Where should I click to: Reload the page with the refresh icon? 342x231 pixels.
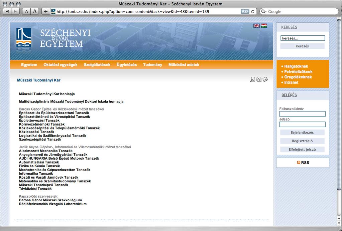coord(253,12)
